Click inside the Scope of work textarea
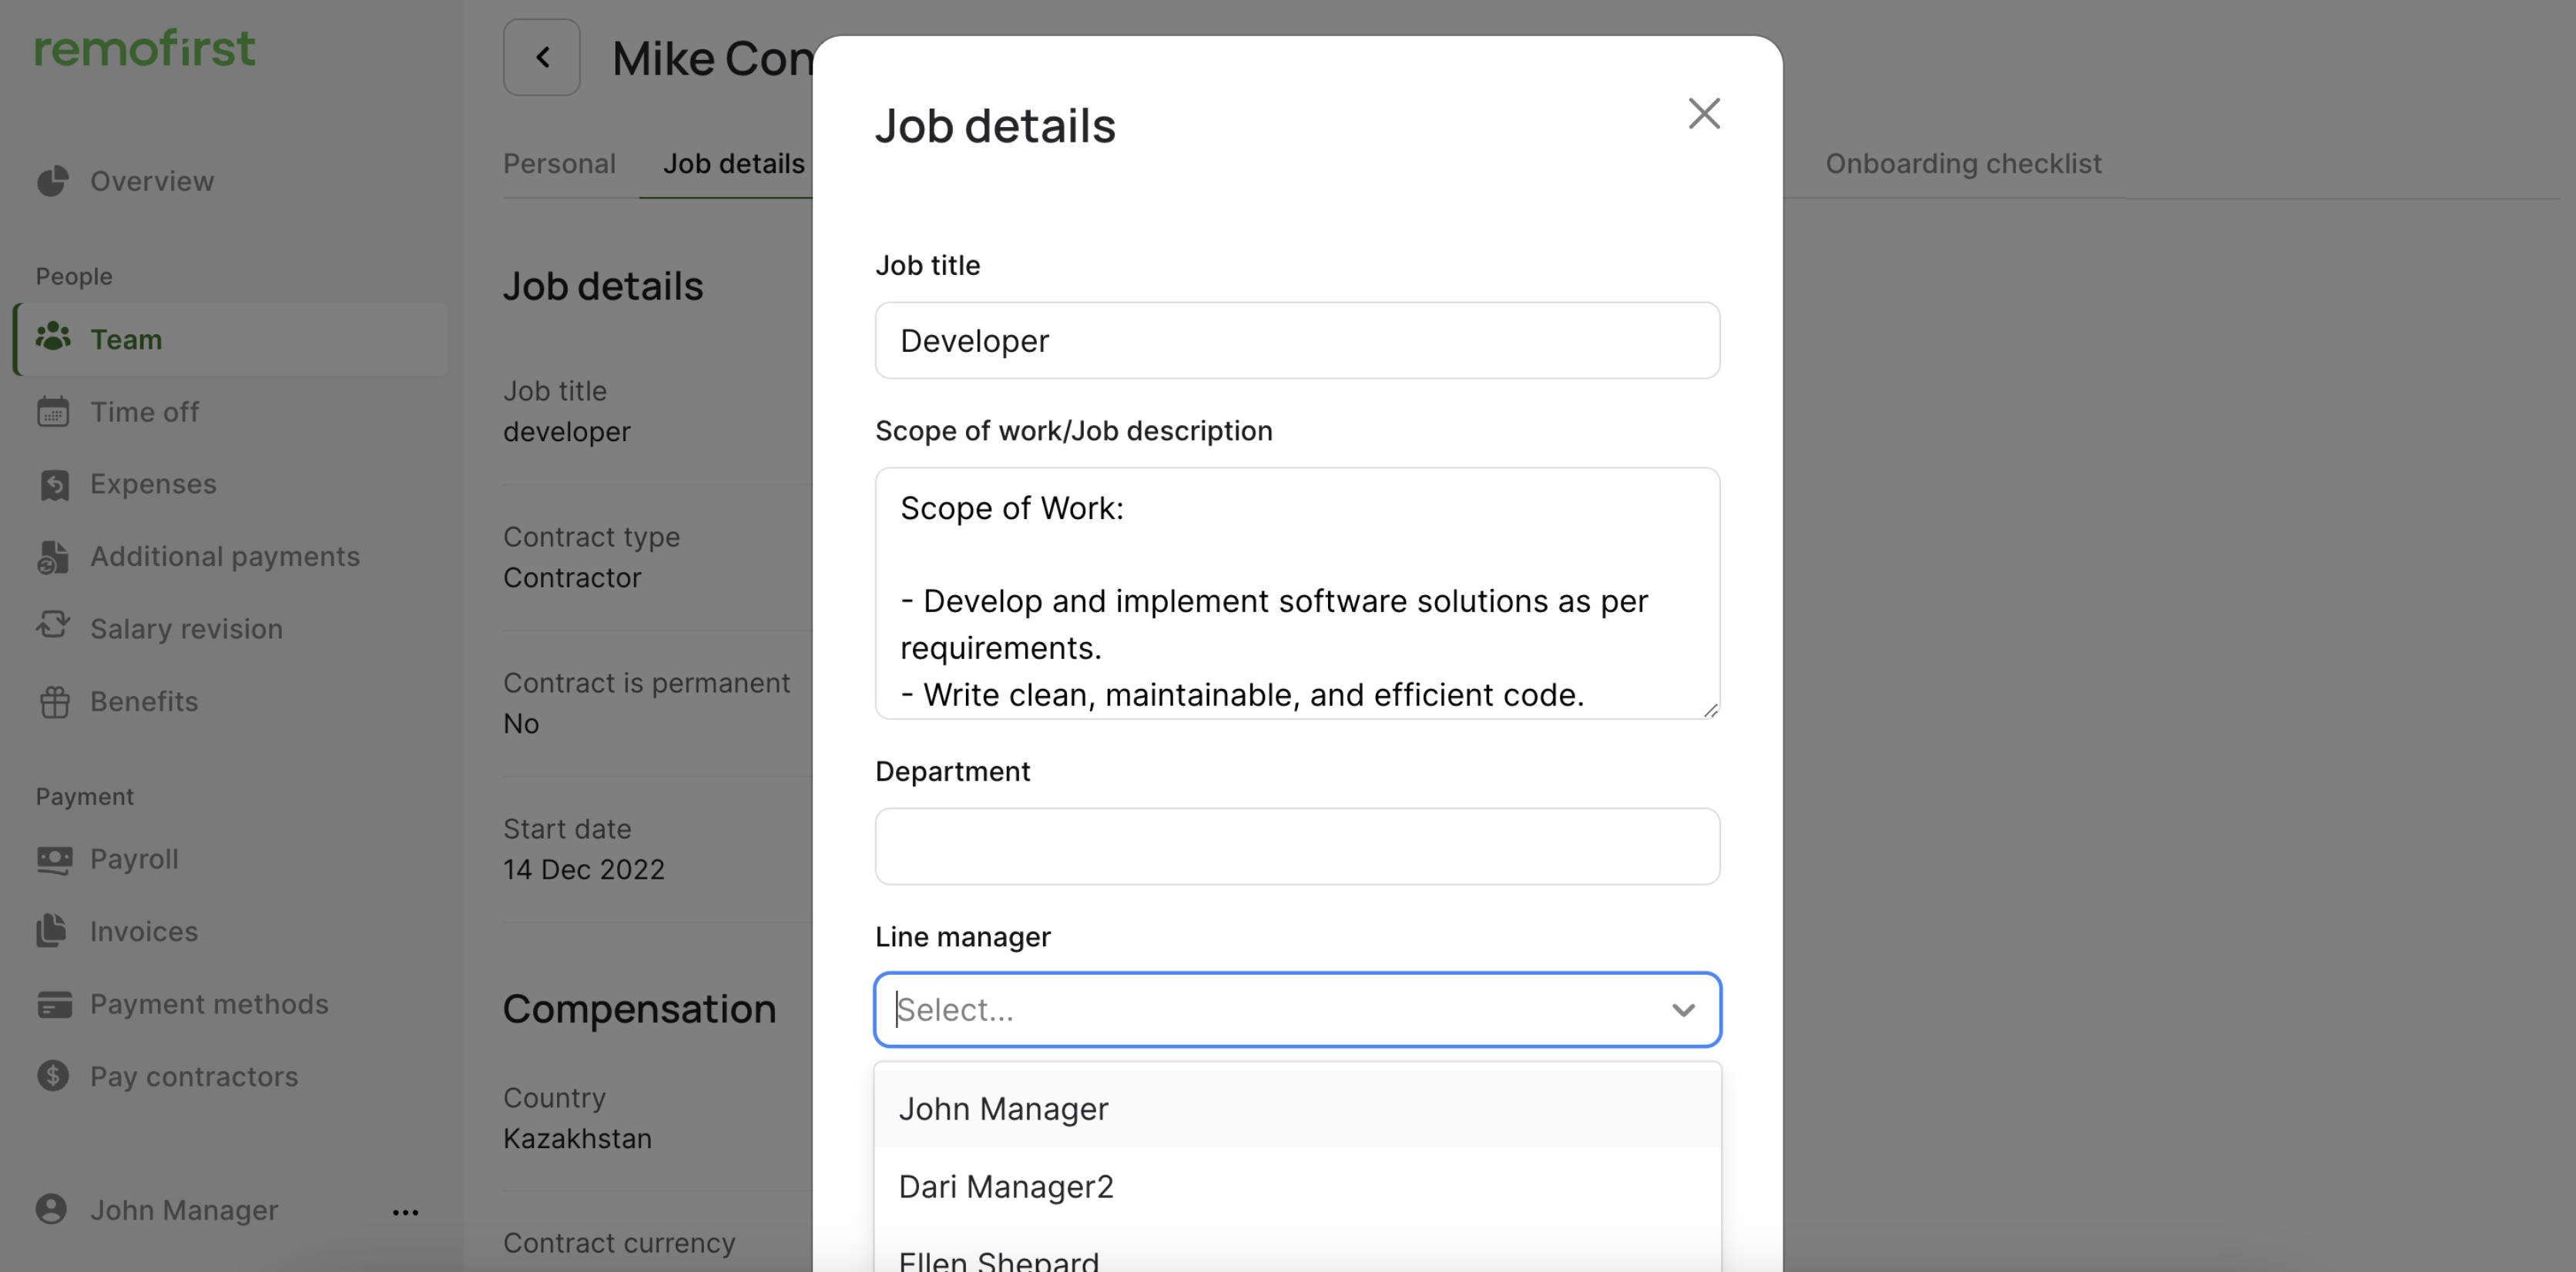Screen dimensions: 2576x1272 tap(1297, 594)
